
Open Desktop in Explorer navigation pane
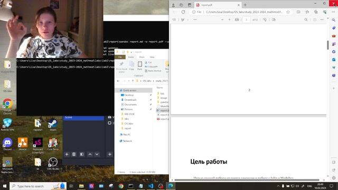tap(129, 95)
